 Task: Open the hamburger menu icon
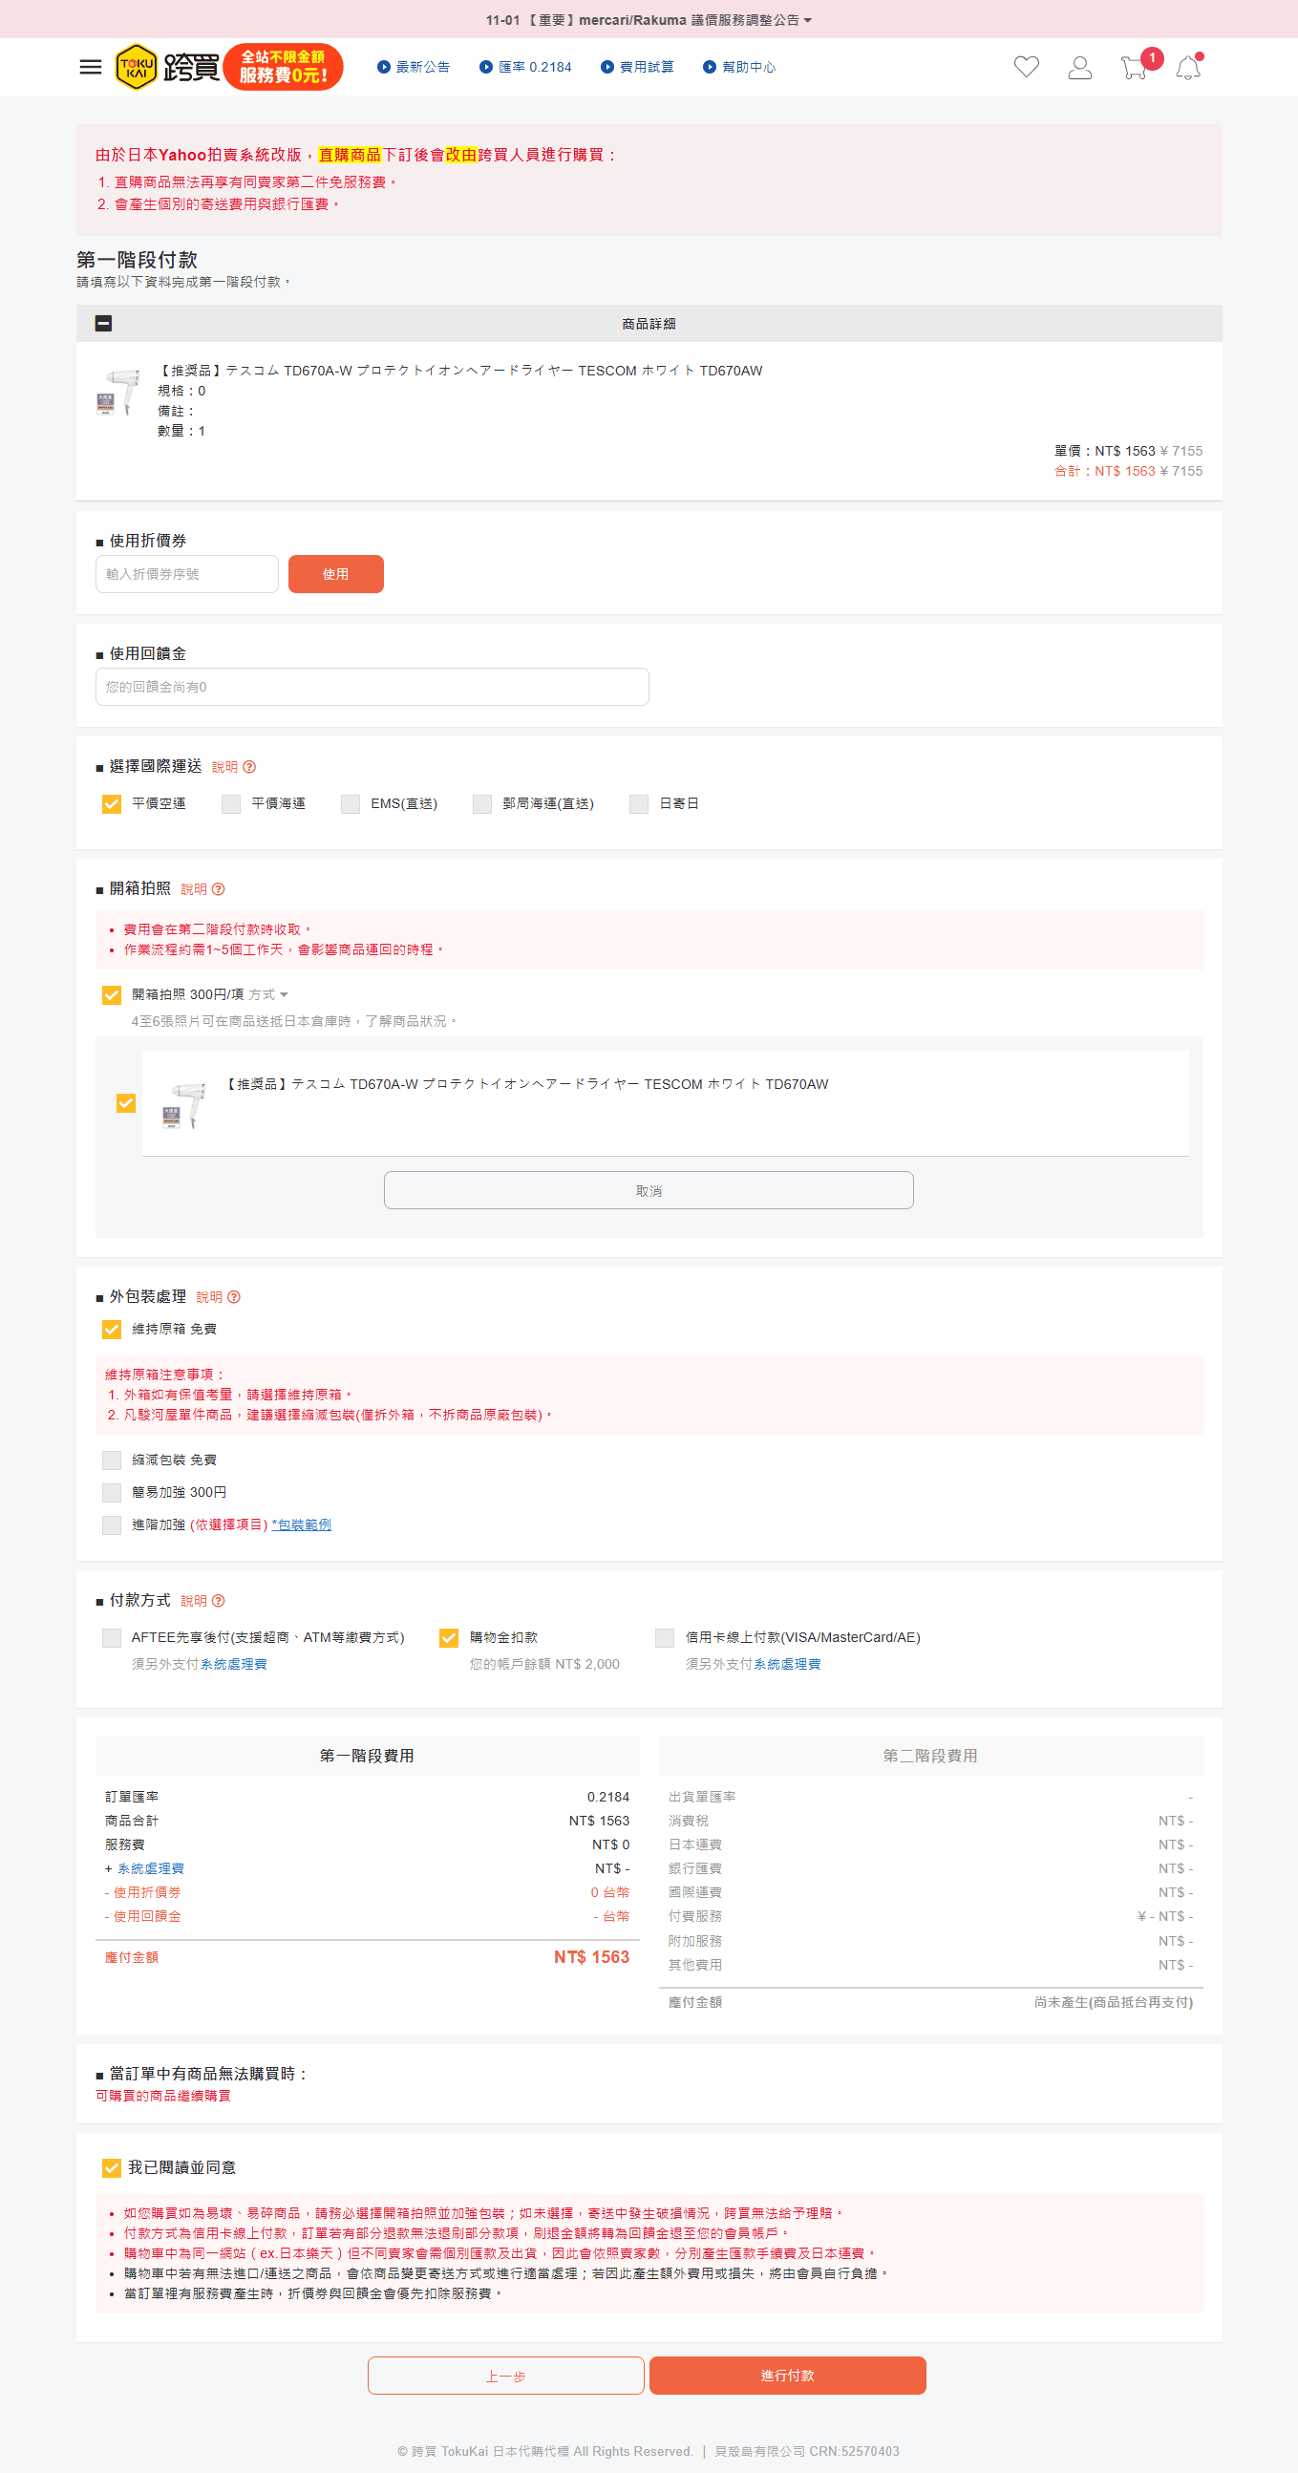[90, 67]
